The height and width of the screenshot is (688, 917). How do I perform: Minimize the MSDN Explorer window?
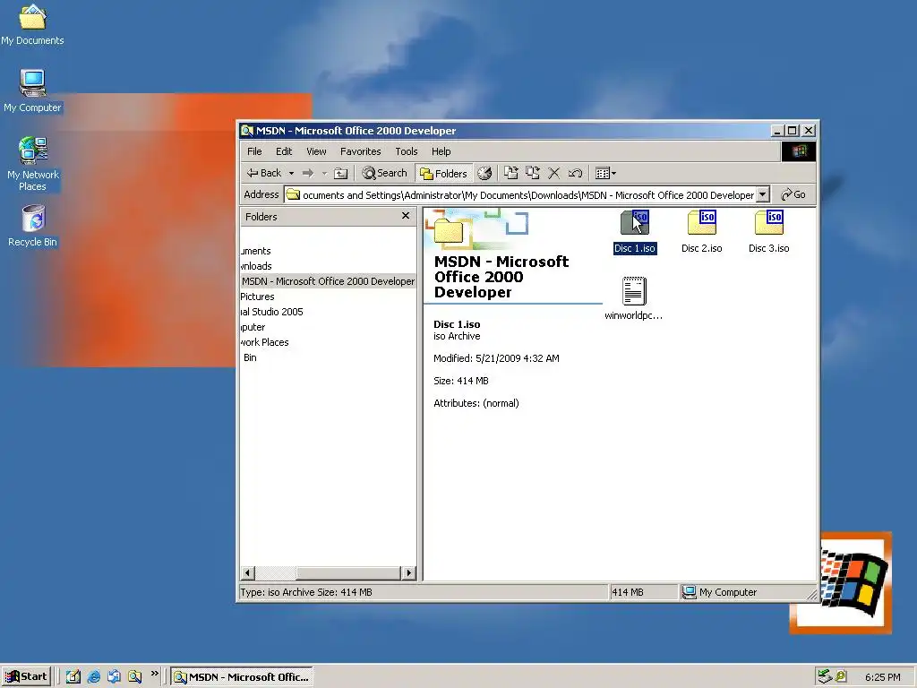pyautogui.click(x=777, y=131)
